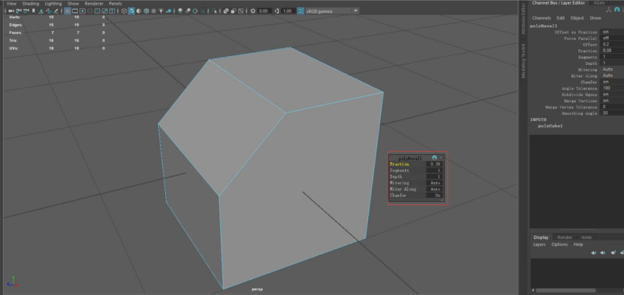Viewport: 624px width, 295px height.
Task: Click the camera Bookmarks icon
Action: [x=34, y=11]
